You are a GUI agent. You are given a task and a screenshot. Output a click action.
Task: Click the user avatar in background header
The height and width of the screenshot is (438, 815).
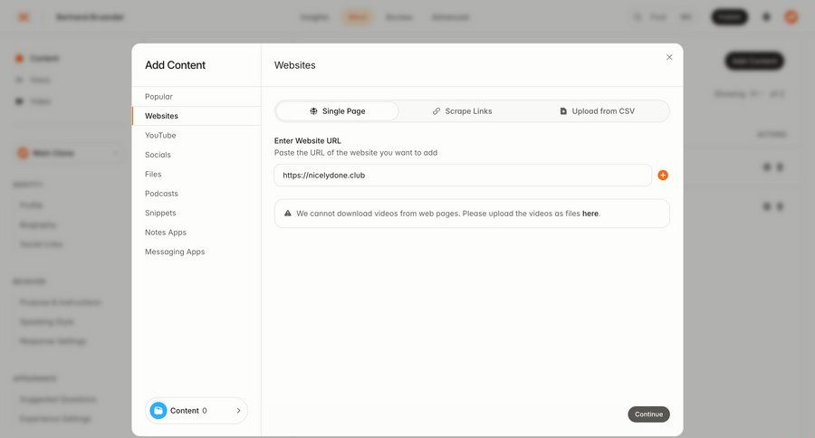791,17
